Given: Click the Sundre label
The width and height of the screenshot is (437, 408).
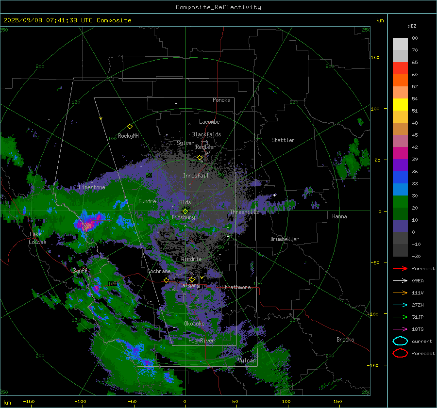Looking at the screenshot, I should pos(147,201).
